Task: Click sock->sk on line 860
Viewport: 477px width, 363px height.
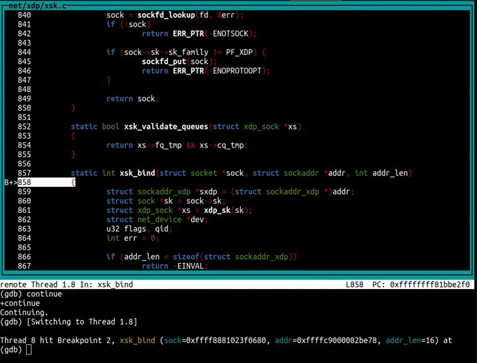Action: pyautogui.click(x=203, y=201)
